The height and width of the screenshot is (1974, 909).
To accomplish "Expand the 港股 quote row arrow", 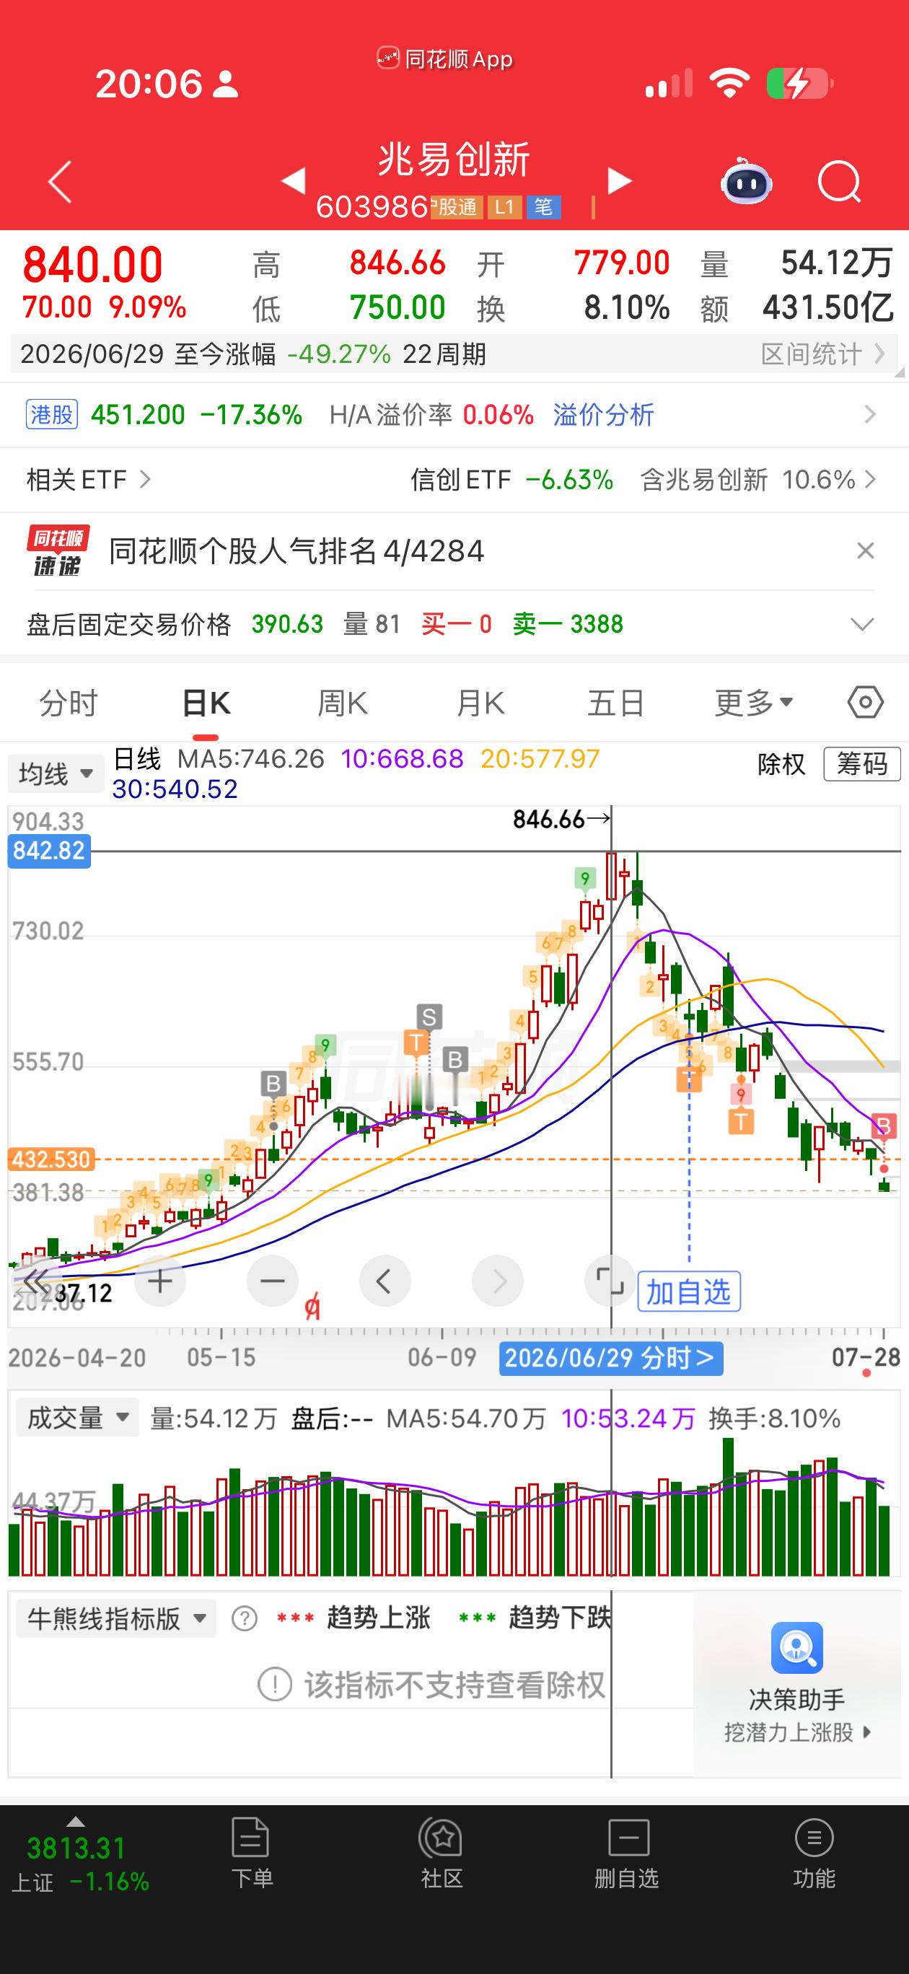I will pos(870,415).
